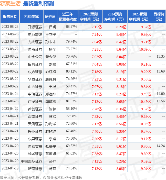Screen dimensions: 166x180
Task: Click 2023 profit forecast 7.51亿
Action: [97, 146]
